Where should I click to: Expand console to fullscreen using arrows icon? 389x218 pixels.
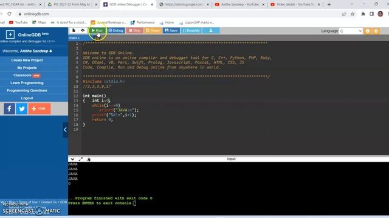81,159
